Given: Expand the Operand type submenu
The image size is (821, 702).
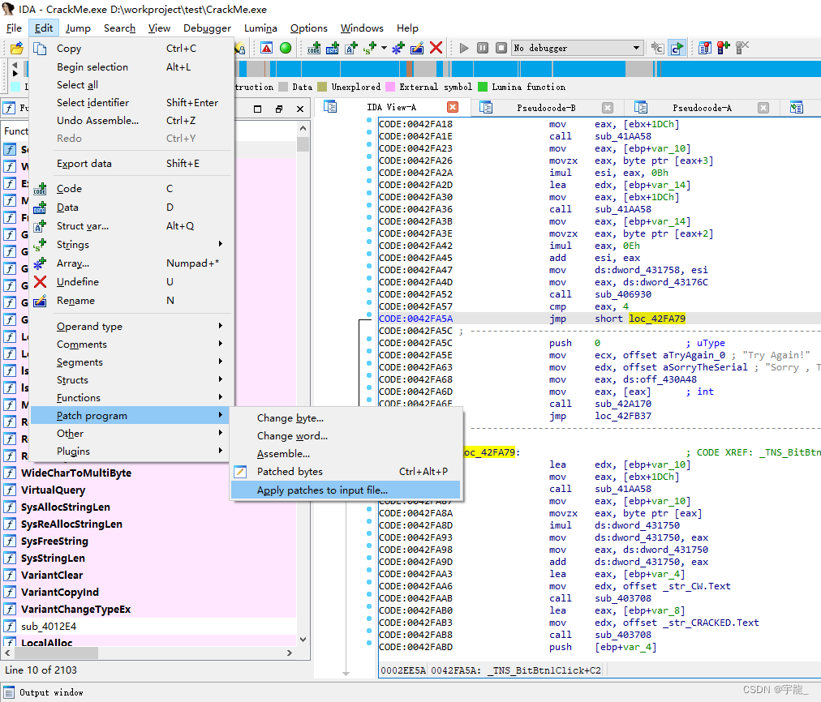Looking at the screenshot, I should tap(131, 327).
